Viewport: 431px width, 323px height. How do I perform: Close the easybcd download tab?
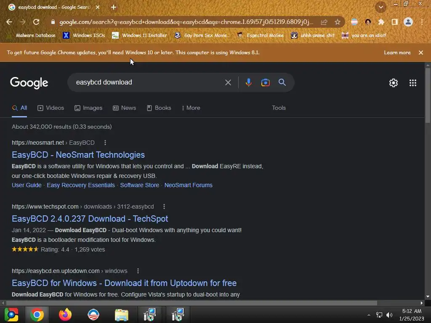pos(98,7)
